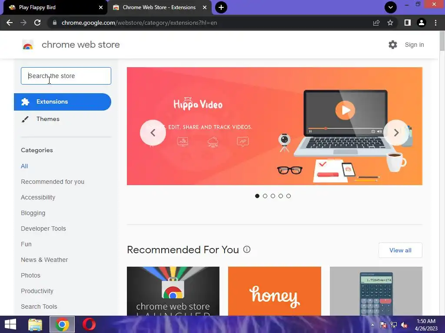Click the lock icon in address bar
This screenshot has height=333, width=445.
(55, 23)
